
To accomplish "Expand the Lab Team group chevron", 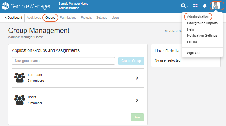I will [x=137, y=78].
